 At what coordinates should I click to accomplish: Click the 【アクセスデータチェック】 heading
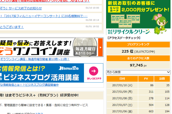click(x=124, y=38)
